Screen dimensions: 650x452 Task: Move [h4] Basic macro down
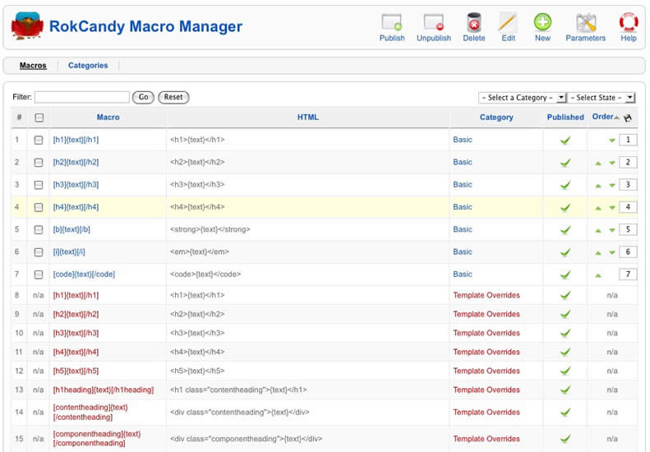[x=612, y=208]
